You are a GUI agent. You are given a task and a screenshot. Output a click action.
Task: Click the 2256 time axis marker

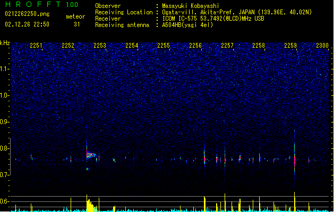195,46
